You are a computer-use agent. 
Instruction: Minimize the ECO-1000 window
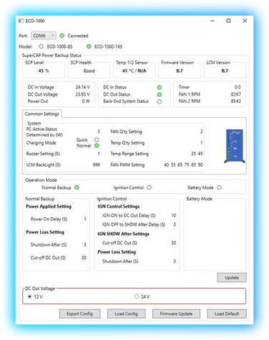212,21
